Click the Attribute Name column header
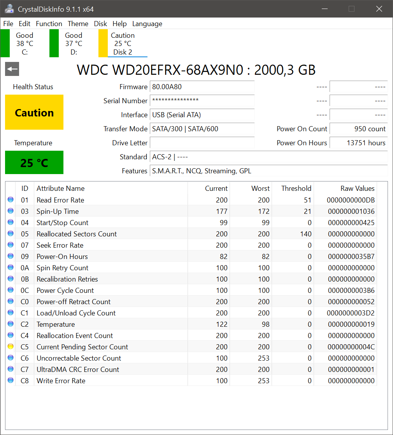393x435 pixels. (111, 188)
